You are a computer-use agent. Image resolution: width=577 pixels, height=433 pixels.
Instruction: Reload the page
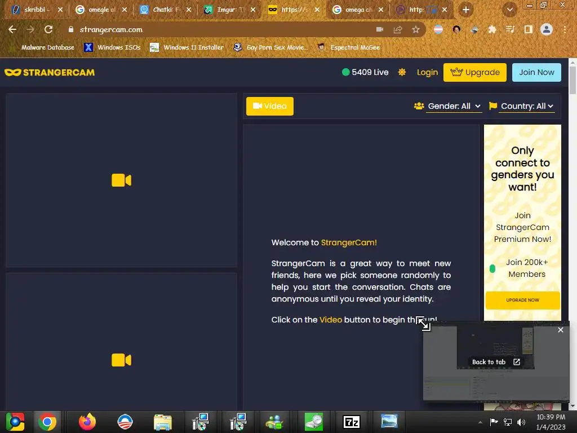point(48,29)
